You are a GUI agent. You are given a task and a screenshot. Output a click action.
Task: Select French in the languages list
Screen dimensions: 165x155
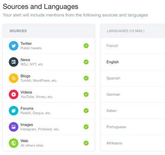[x=133, y=46]
